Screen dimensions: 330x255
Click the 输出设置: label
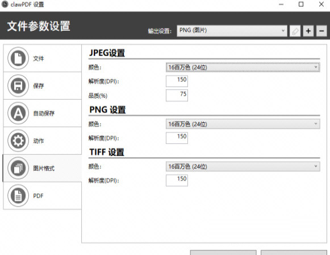tap(160, 31)
